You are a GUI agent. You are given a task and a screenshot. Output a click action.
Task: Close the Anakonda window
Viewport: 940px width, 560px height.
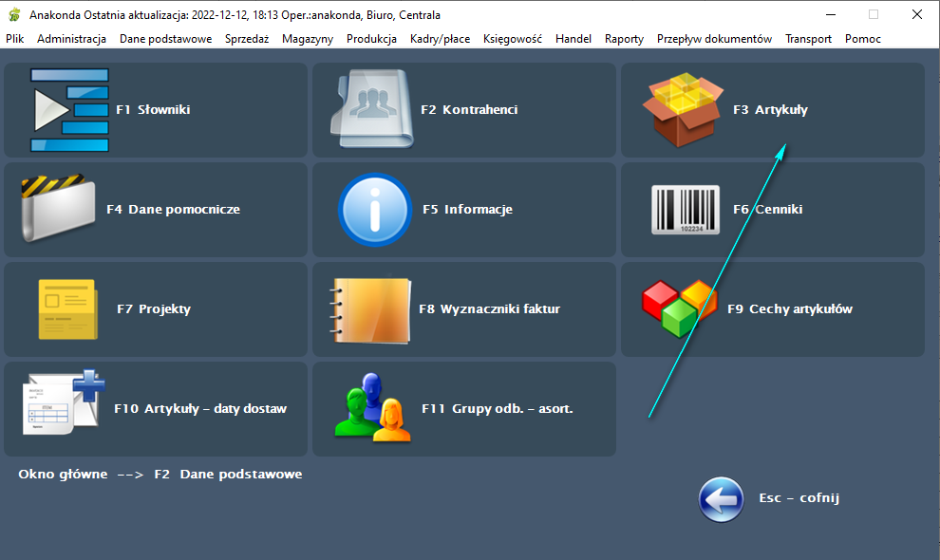[x=917, y=15]
